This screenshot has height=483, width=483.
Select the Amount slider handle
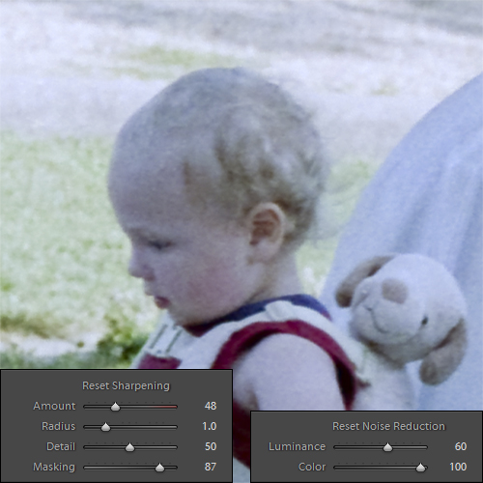tap(115, 407)
